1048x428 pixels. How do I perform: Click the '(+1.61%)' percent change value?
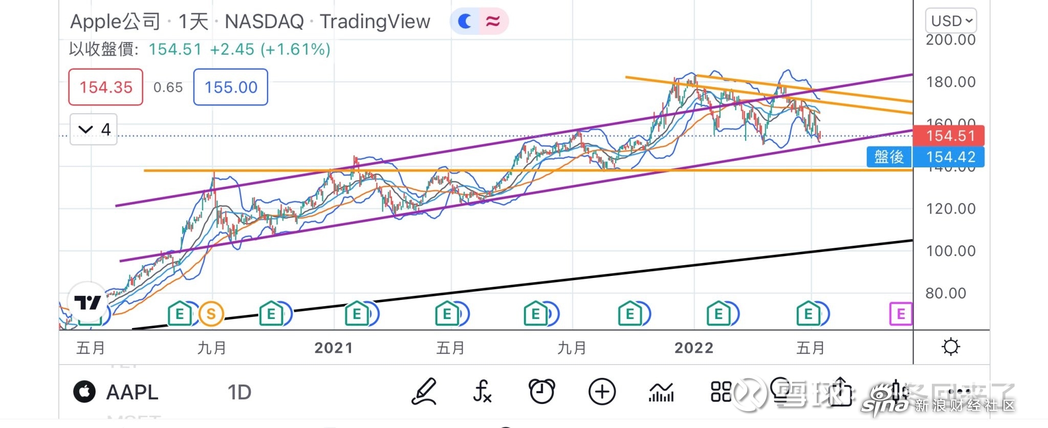tap(295, 49)
